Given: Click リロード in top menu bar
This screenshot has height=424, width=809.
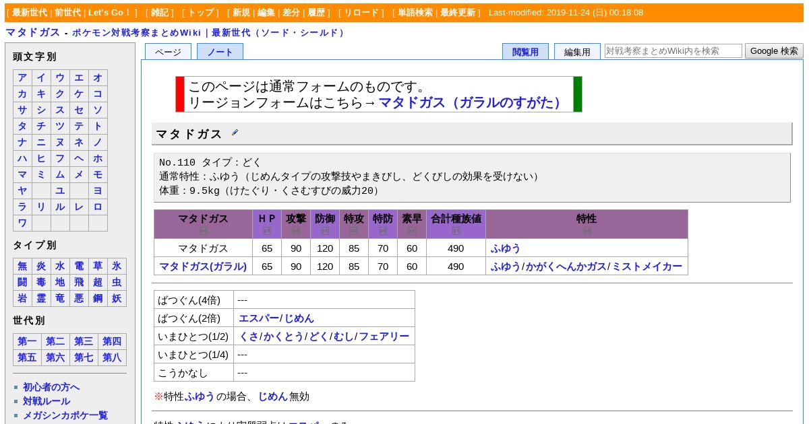Looking at the screenshot, I should [x=362, y=13].
